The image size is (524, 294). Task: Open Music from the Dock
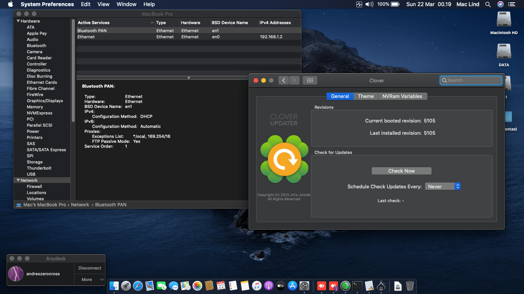tap(257, 286)
